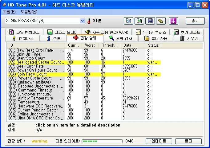Screen dimensions: 210x148
Task: Click the 0:40 countdown timer text
Action: pos(129,141)
